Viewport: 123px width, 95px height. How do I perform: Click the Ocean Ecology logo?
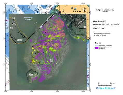(106, 89)
